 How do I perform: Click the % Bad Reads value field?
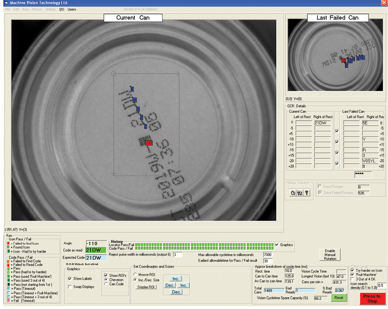340,290
